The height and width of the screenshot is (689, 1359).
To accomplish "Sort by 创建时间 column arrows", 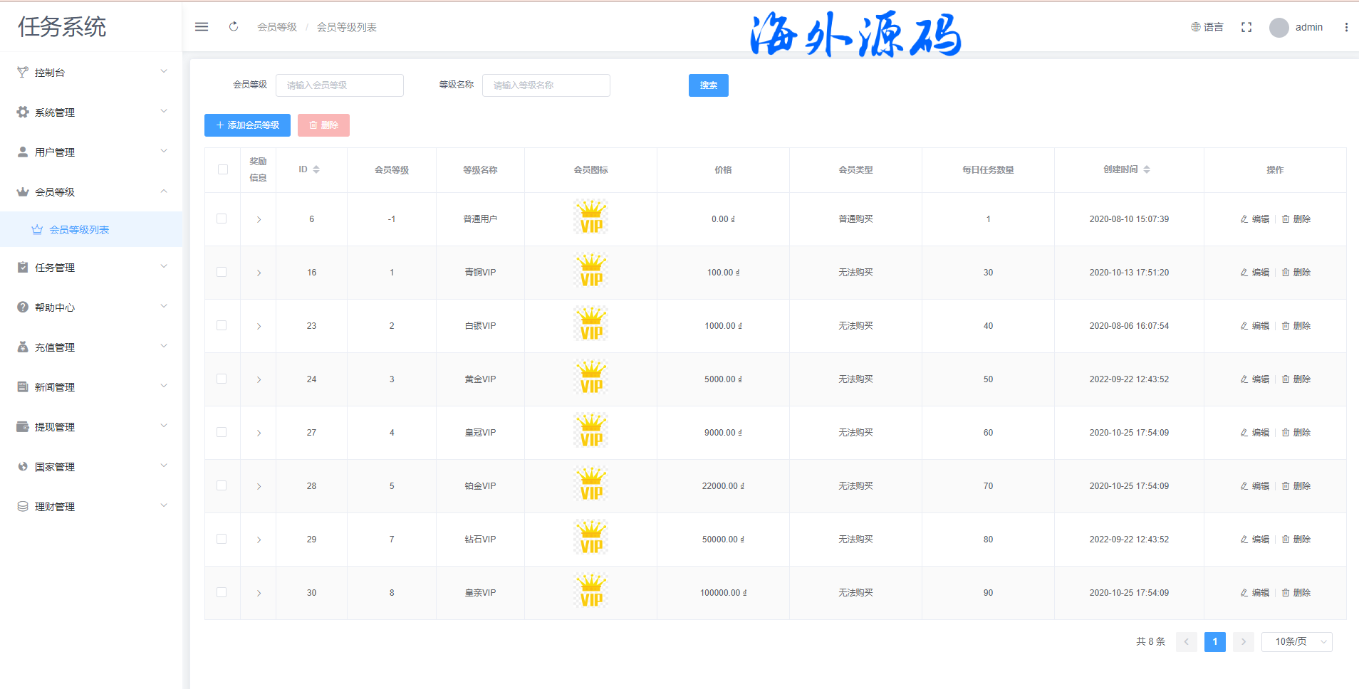I will [x=1147, y=169].
